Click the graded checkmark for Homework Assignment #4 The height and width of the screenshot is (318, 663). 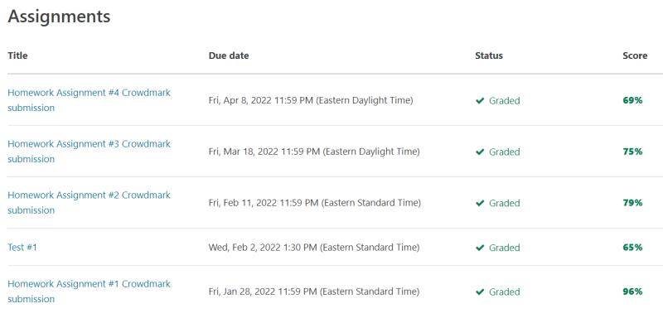480,101
